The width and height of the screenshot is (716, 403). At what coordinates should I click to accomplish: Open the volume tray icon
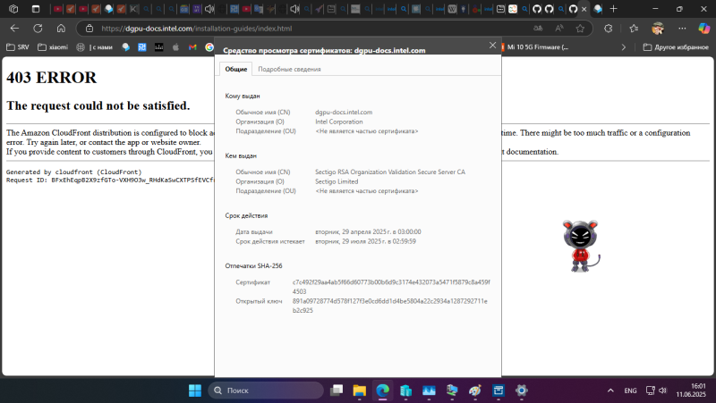662,390
